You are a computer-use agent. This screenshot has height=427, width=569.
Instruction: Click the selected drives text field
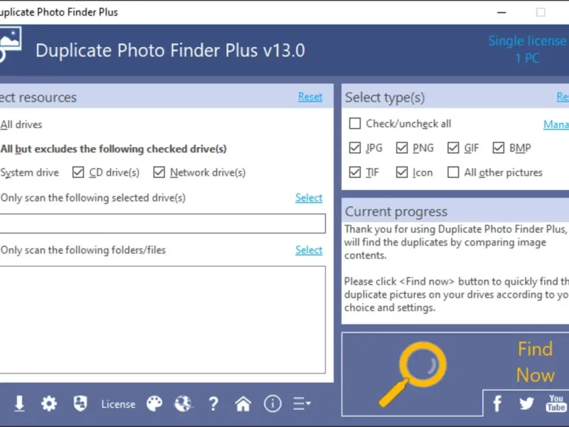pos(162,223)
